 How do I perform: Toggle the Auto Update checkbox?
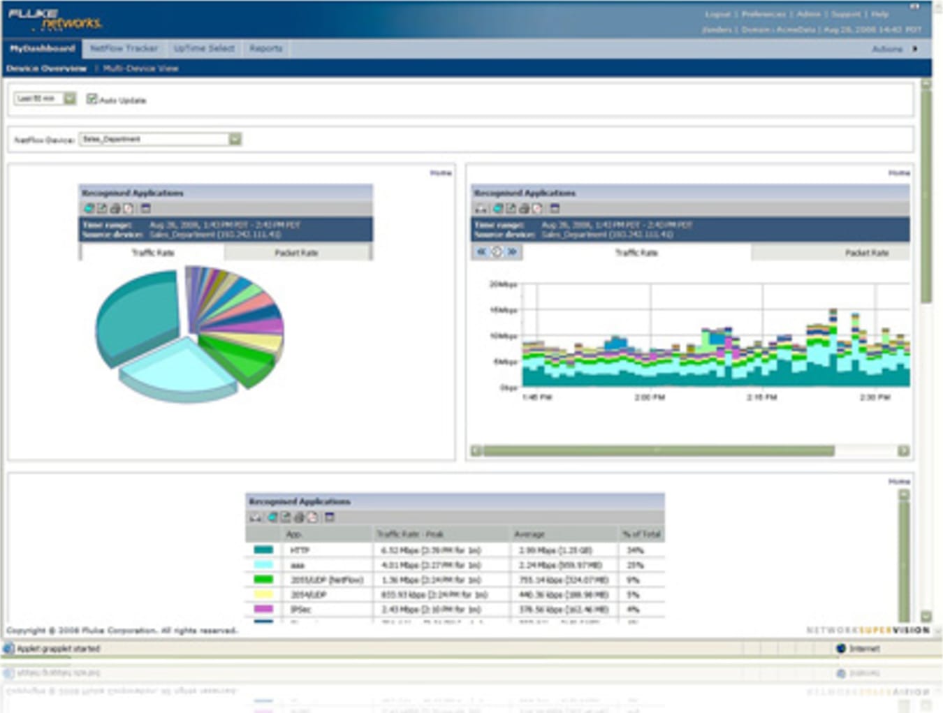point(92,100)
